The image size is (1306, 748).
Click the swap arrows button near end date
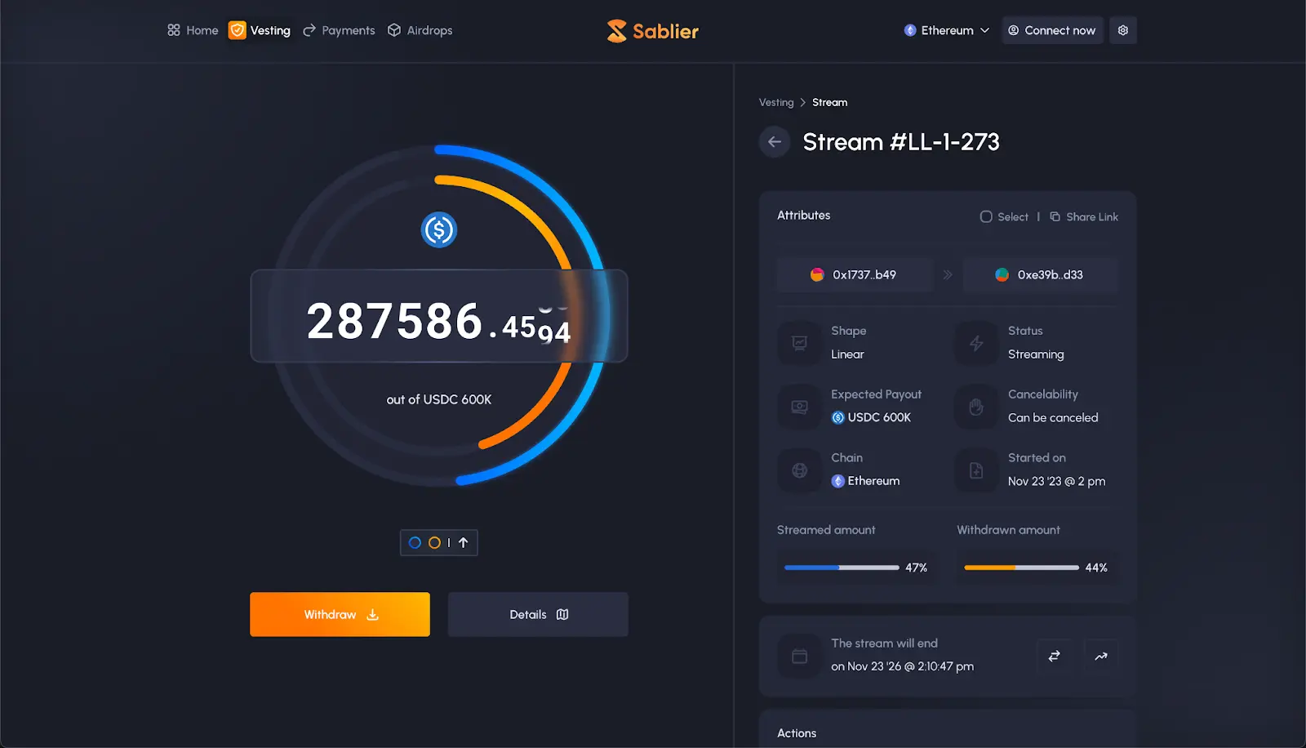[x=1055, y=656]
